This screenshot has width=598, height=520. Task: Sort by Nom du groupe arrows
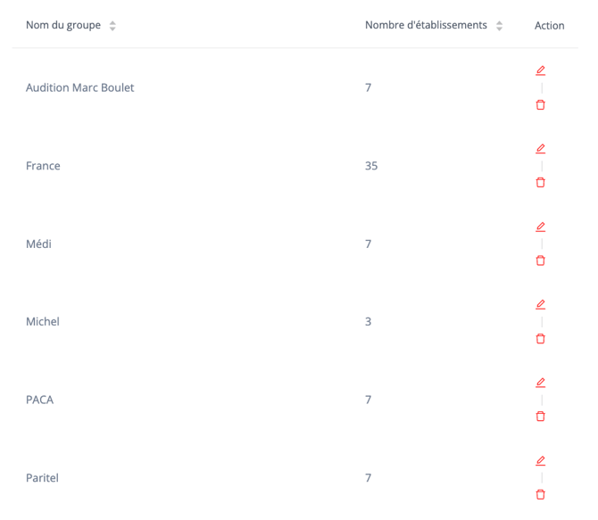[112, 26]
